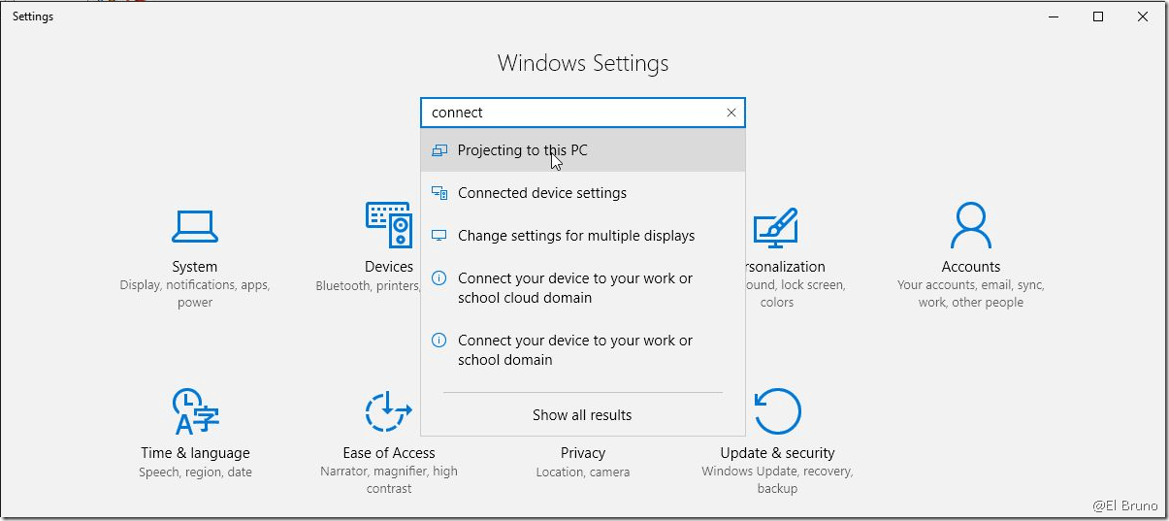
Task: Open the System laptop icon
Action: point(194,227)
